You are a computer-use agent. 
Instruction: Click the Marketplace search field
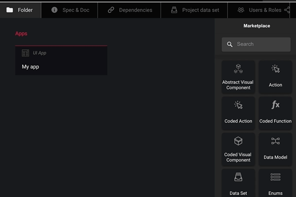click(x=260, y=44)
